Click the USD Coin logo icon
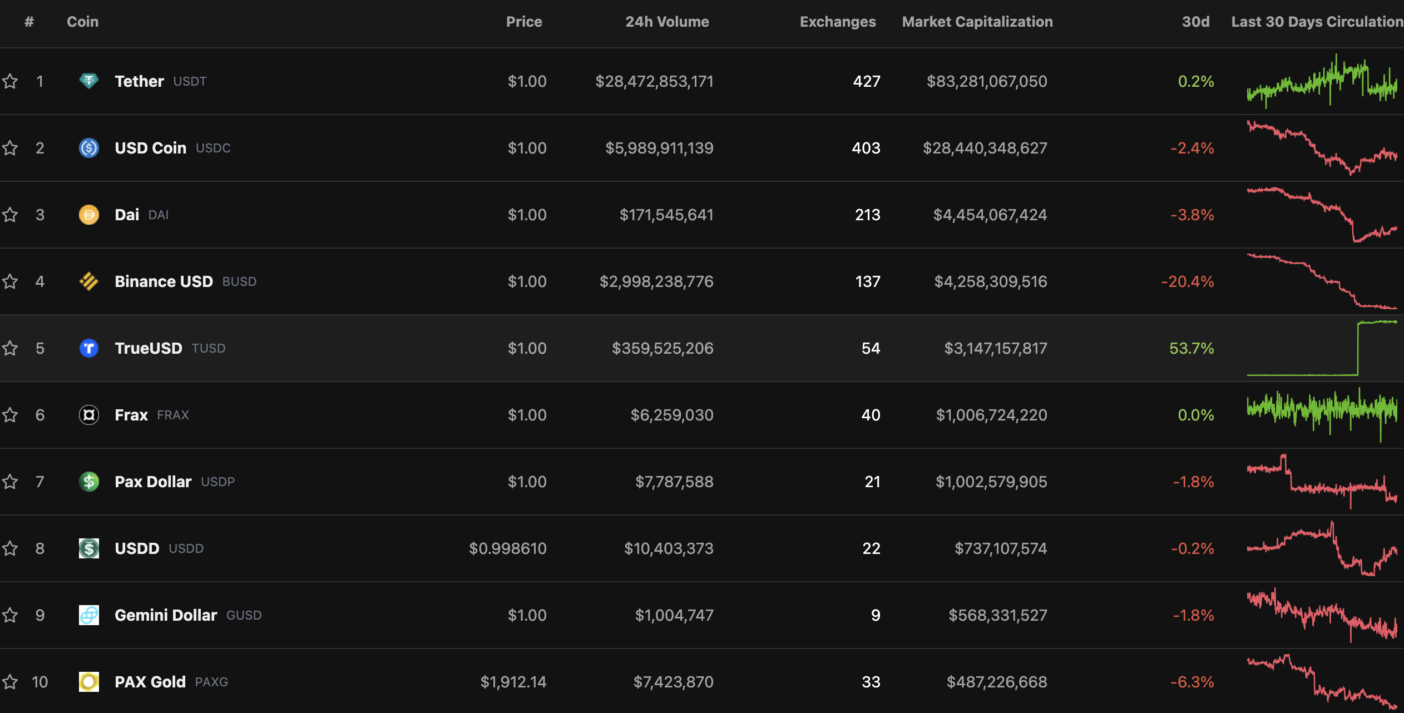The image size is (1404, 713). pos(89,148)
